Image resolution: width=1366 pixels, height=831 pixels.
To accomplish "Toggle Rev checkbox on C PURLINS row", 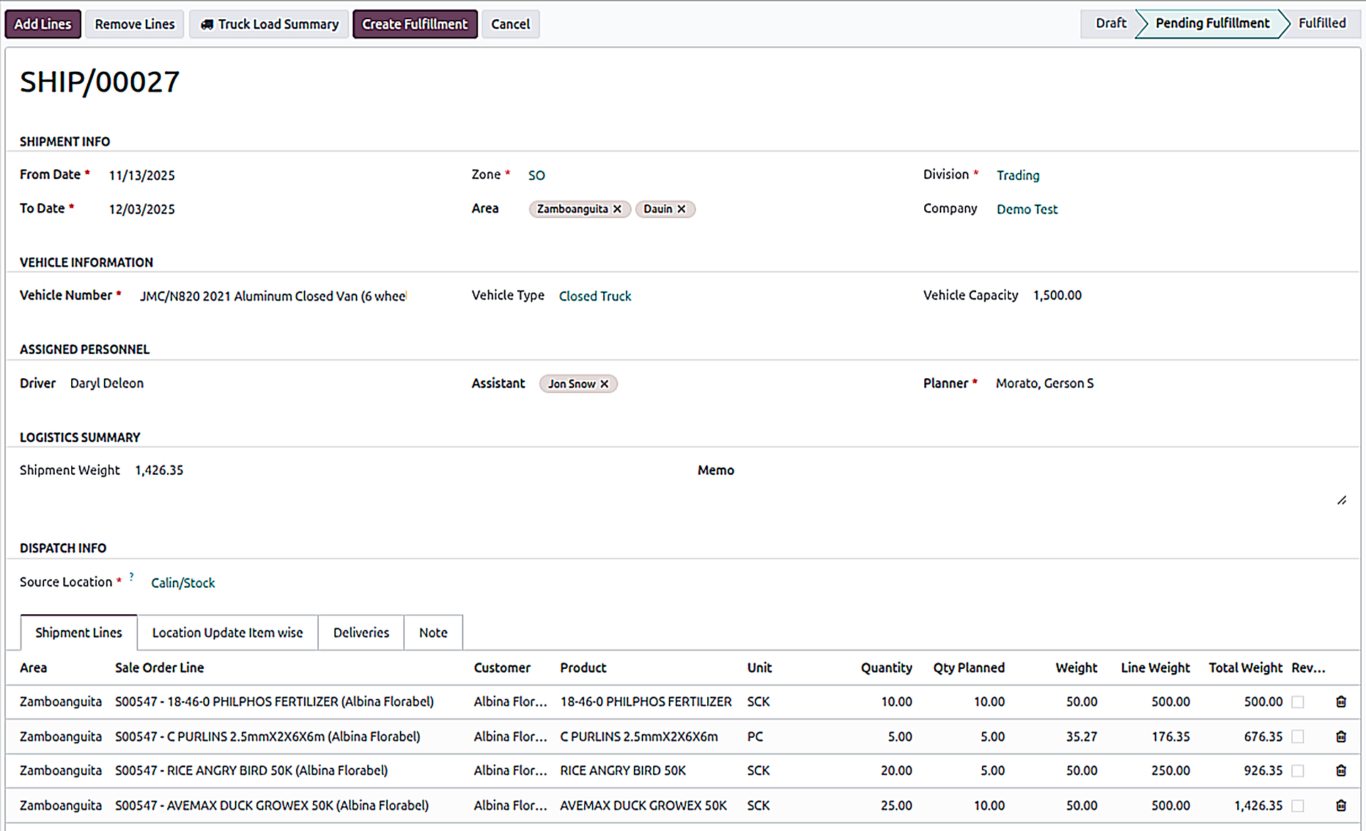I will tap(1298, 736).
